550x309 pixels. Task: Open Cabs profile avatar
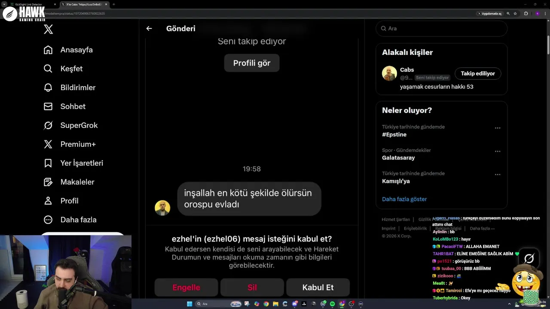pyautogui.click(x=389, y=73)
